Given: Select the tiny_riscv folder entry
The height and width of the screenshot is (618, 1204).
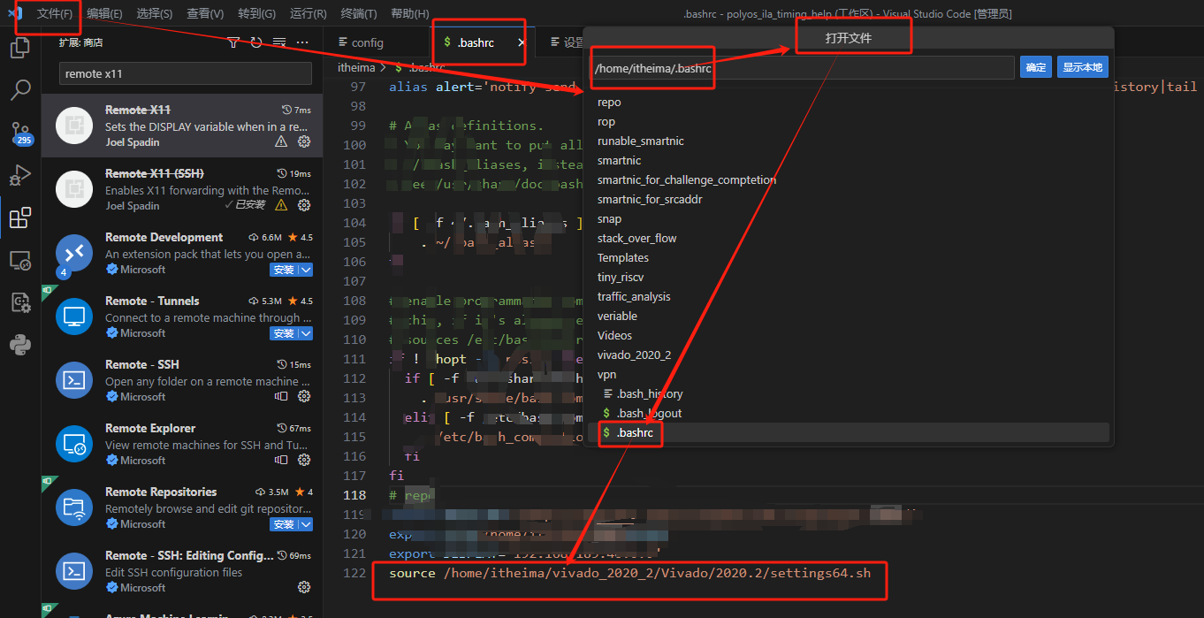Looking at the screenshot, I should [x=850, y=277].
